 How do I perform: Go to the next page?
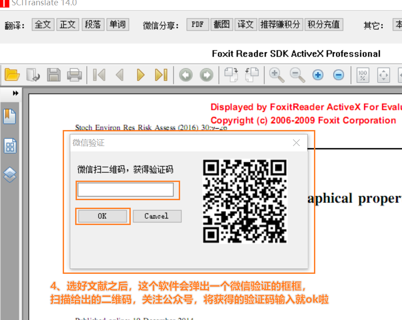pos(141,75)
